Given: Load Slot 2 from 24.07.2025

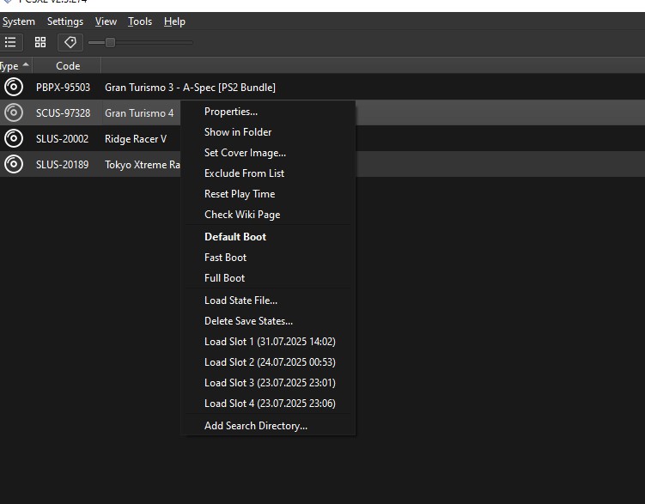Looking at the screenshot, I should point(268,361).
